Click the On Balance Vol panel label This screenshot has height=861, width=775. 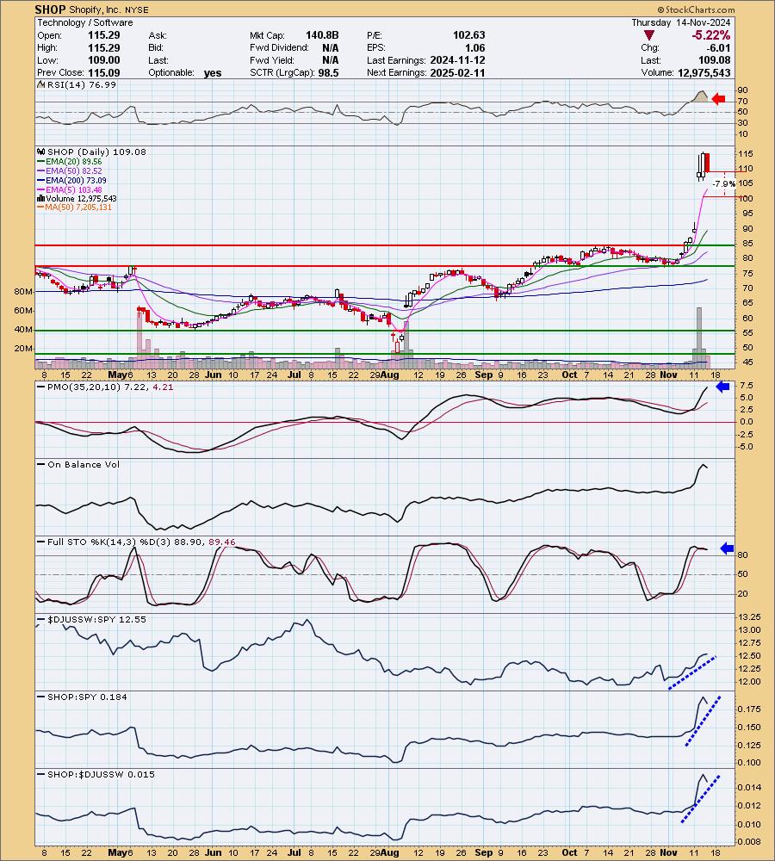tap(84, 465)
